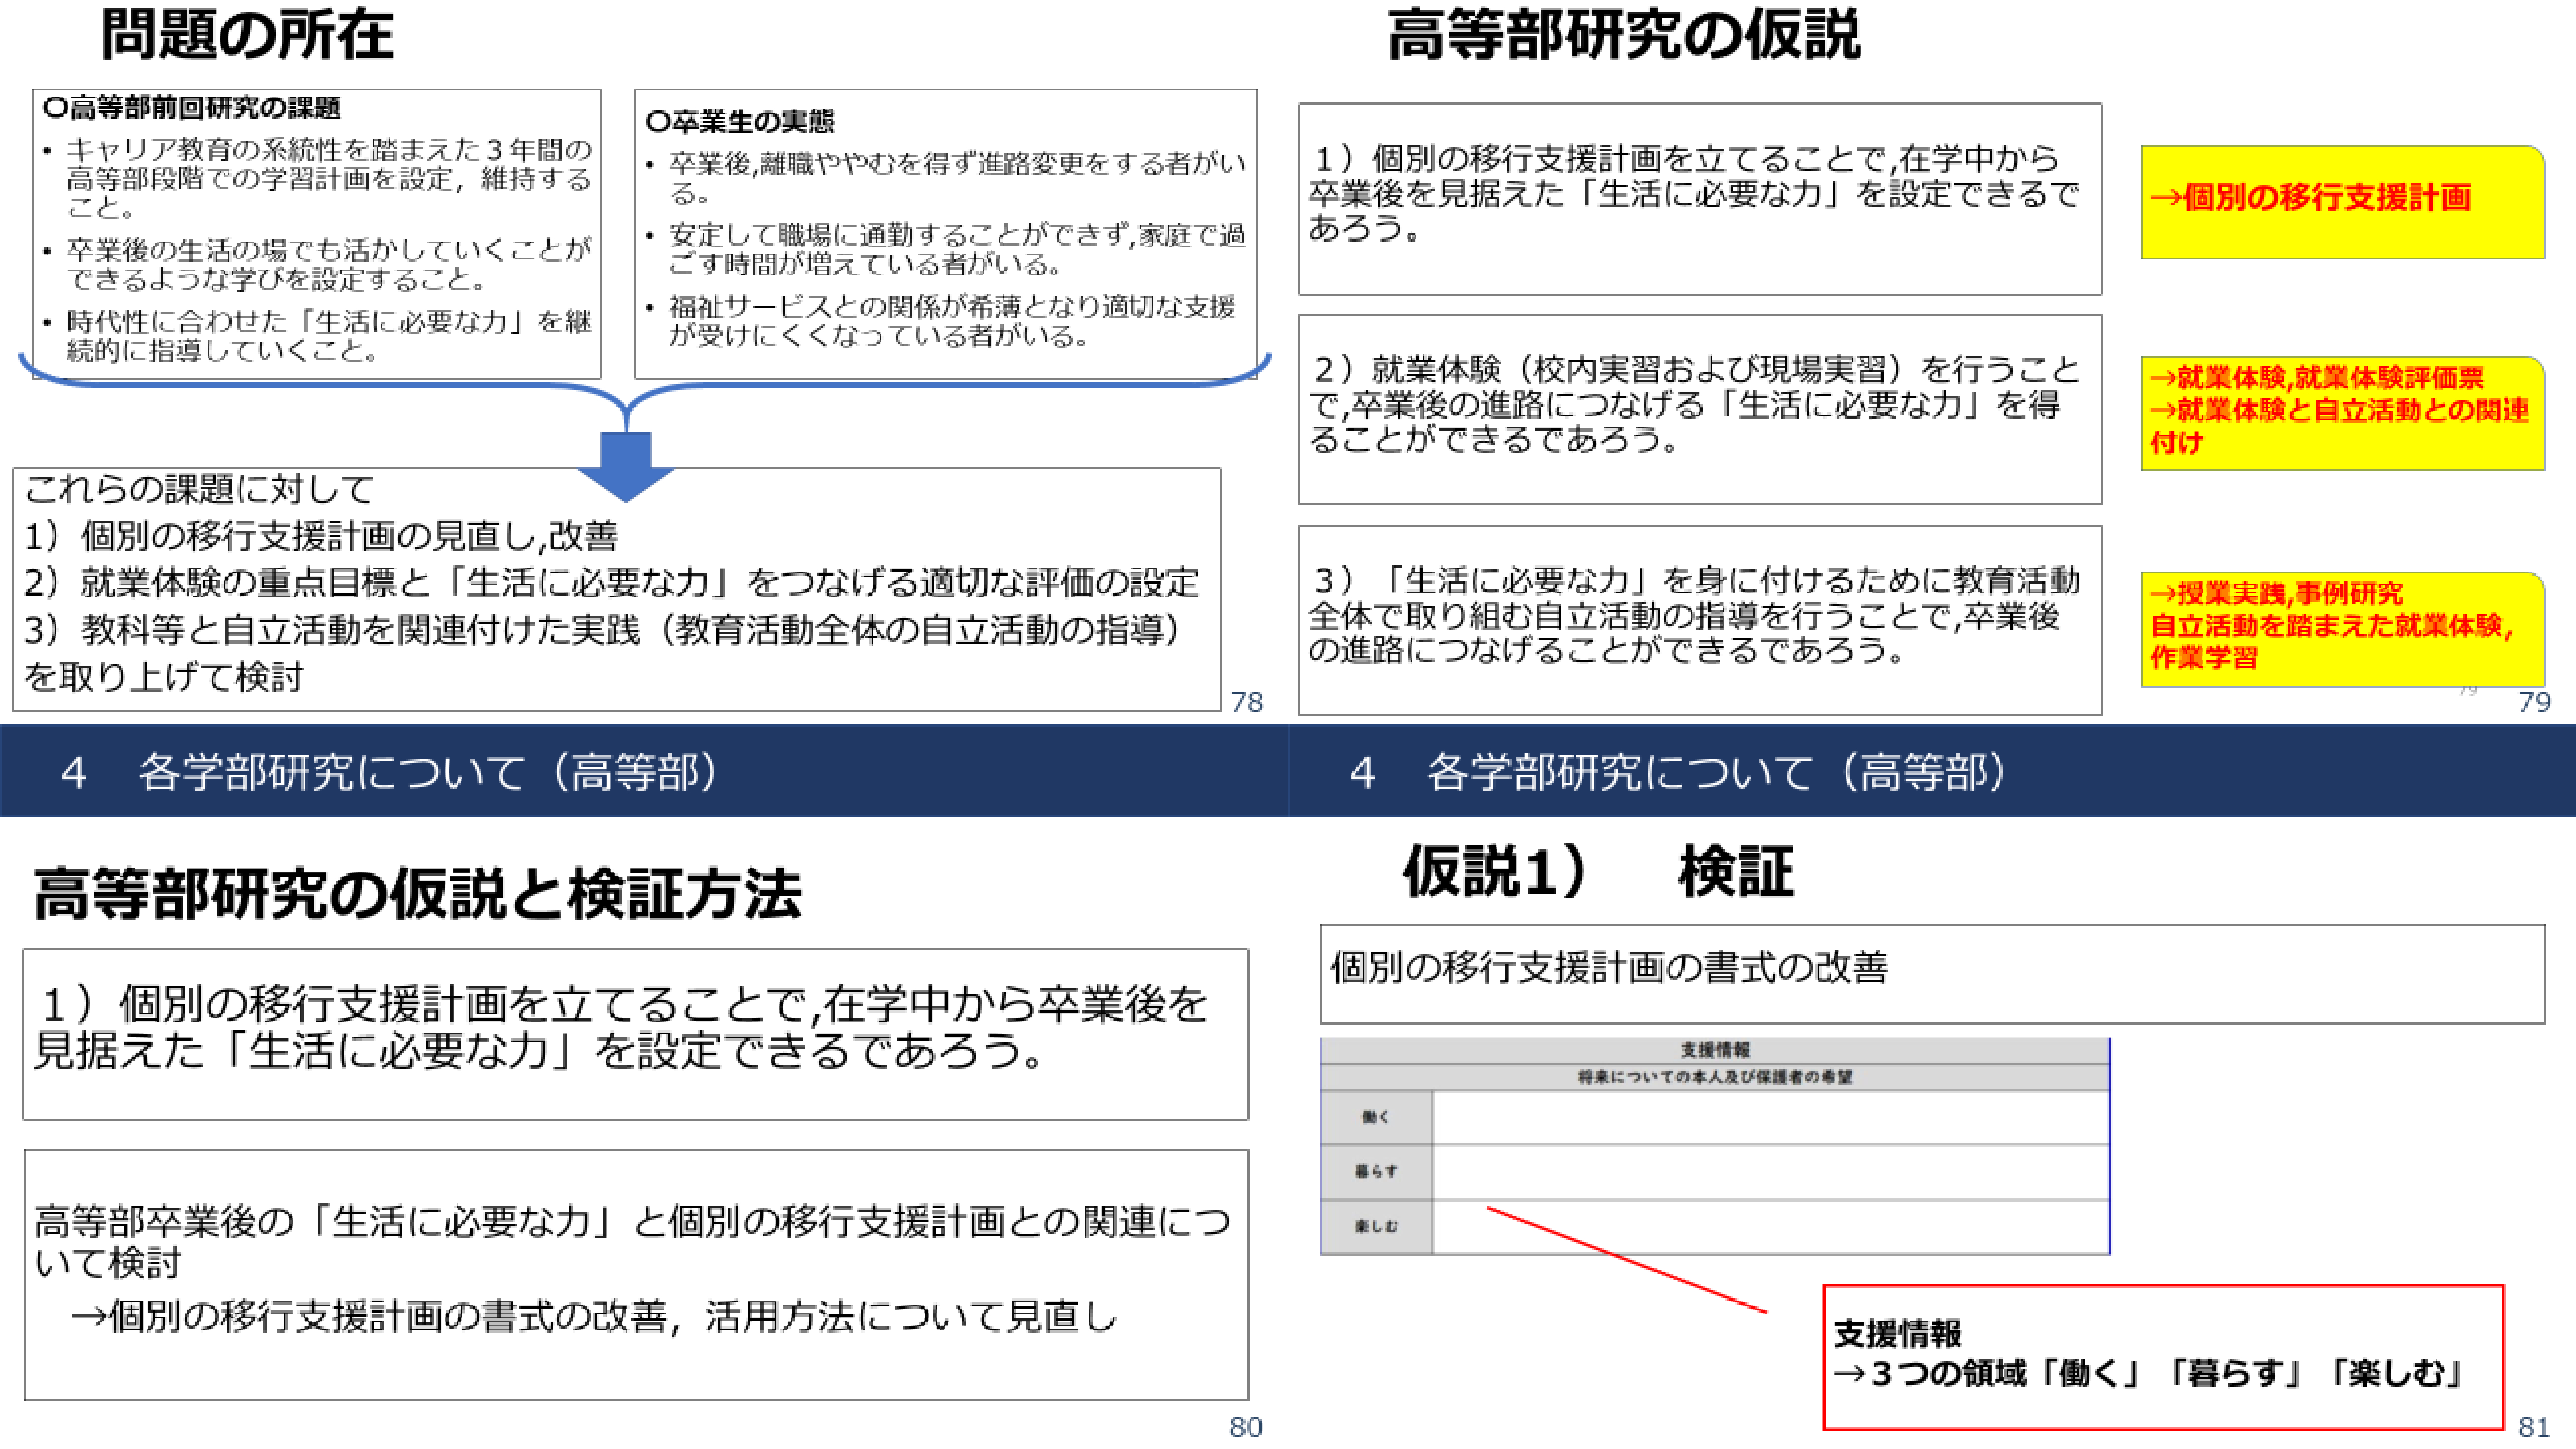This screenshot has width=2576, height=1449.
Task: Click slide page number 78
Action: click(1246, 703)
